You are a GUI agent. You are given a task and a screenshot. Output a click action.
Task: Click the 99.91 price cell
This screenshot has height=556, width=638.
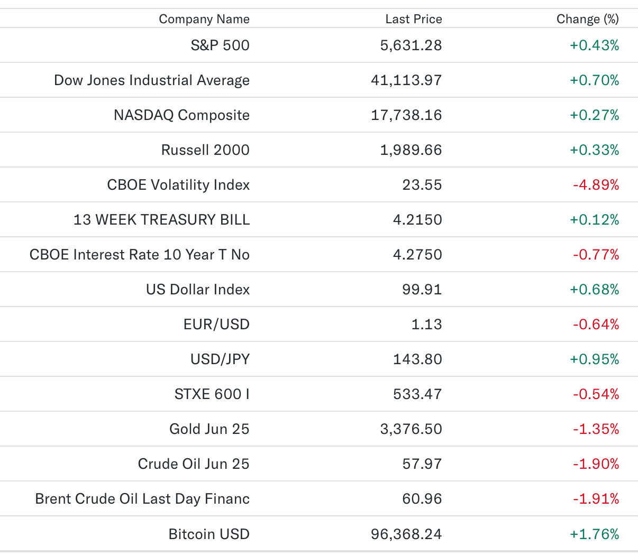(x=422, y=290)
